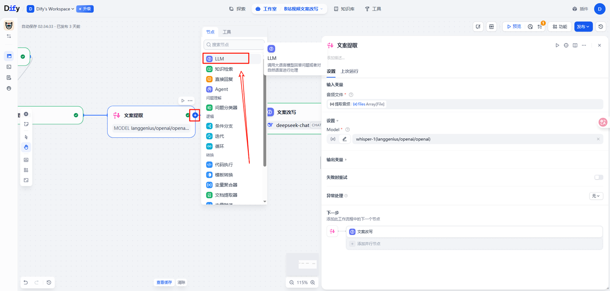Switch to the 工具 tab in node picker

coord(227,32)
